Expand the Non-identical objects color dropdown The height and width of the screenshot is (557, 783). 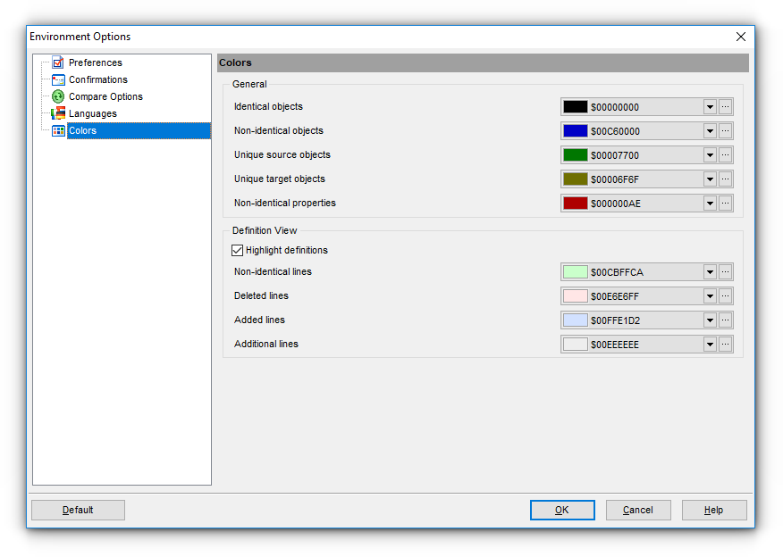pos(710,131)
